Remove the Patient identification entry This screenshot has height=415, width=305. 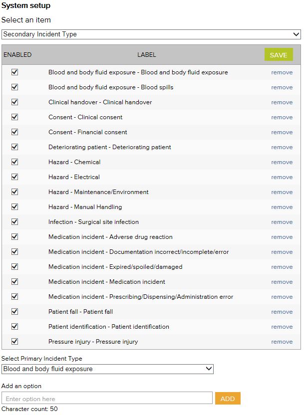[282, 327]
